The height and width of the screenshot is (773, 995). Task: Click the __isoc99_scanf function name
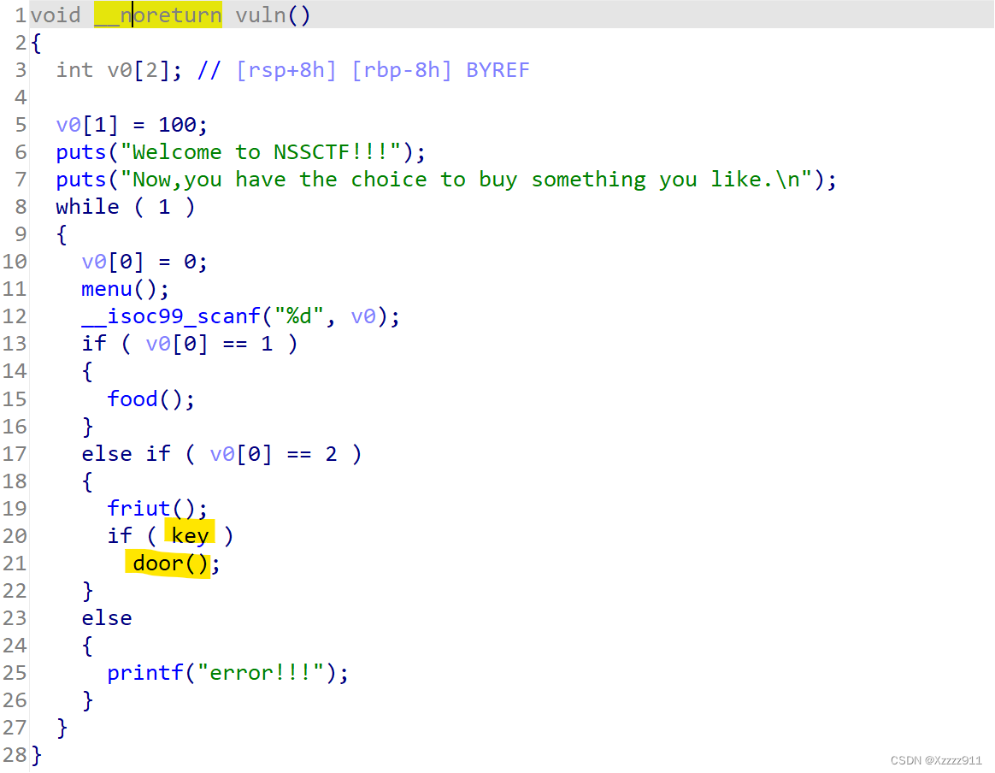(170, 316)
